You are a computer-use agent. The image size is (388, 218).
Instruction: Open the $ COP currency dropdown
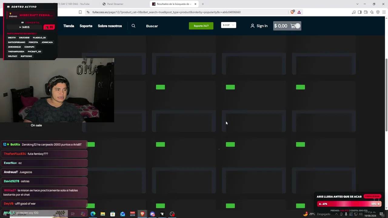pos(229,25)
